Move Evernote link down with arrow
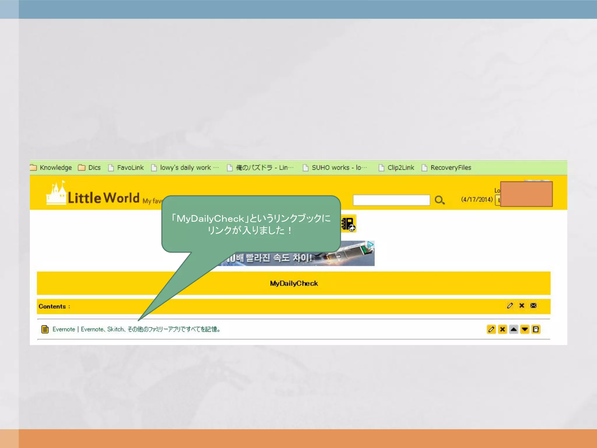This screenshot has width=597, height=448. point(525,329)
